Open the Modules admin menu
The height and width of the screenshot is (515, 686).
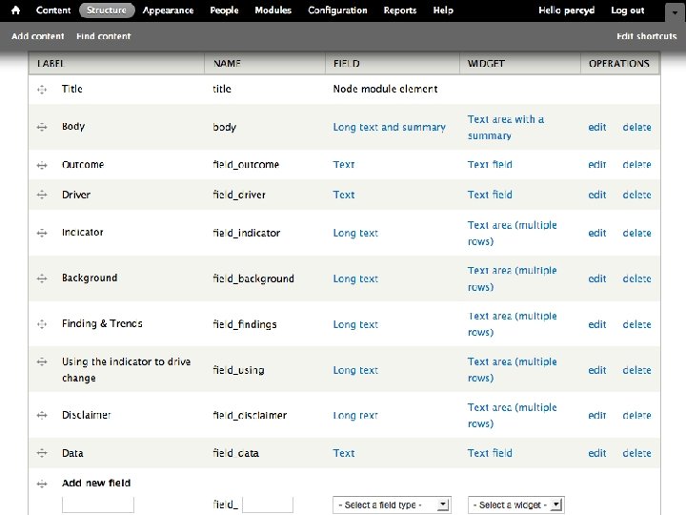(273, 10)
